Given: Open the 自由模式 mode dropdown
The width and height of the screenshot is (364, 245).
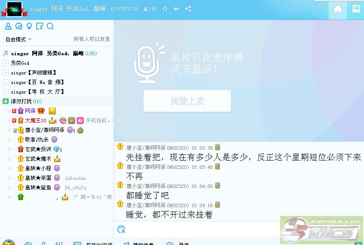Looking at the screenshot, I should [18, 39].
